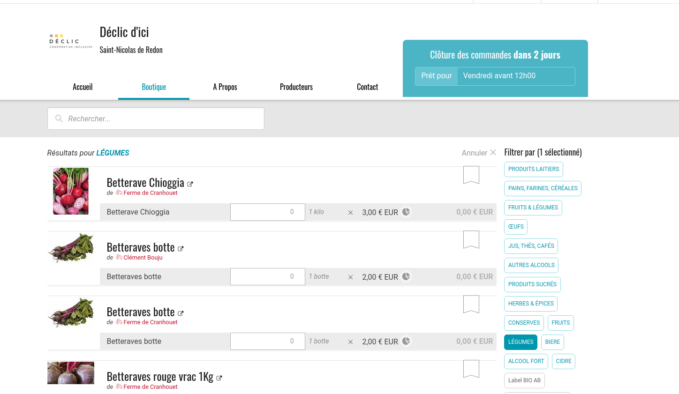This screenshot has height=394, width=679.
Task: Toggle the HERBES & ÉPICES filter
Action: tap(531, 304)
